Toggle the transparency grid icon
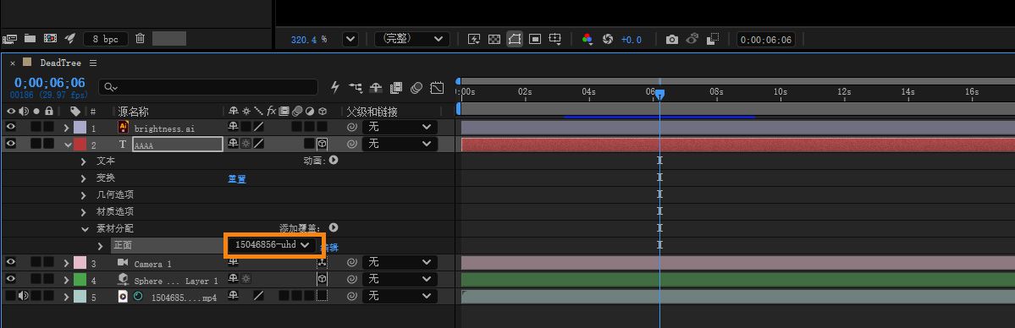Image resolution: width=1015 pixels, height=328 pixels. 494,40
